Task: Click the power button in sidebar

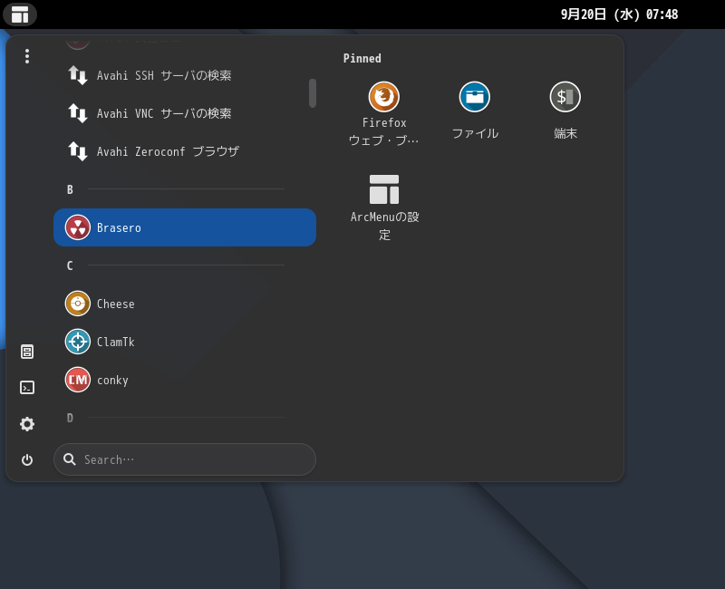Action: point(27,459)
